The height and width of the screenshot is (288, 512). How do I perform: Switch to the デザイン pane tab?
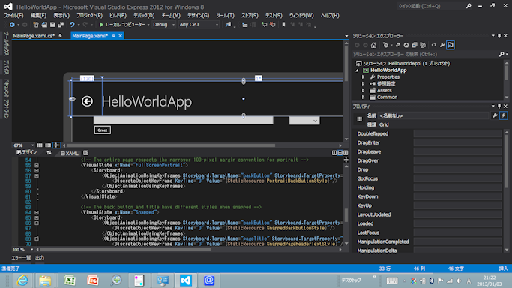coord(27,152)
